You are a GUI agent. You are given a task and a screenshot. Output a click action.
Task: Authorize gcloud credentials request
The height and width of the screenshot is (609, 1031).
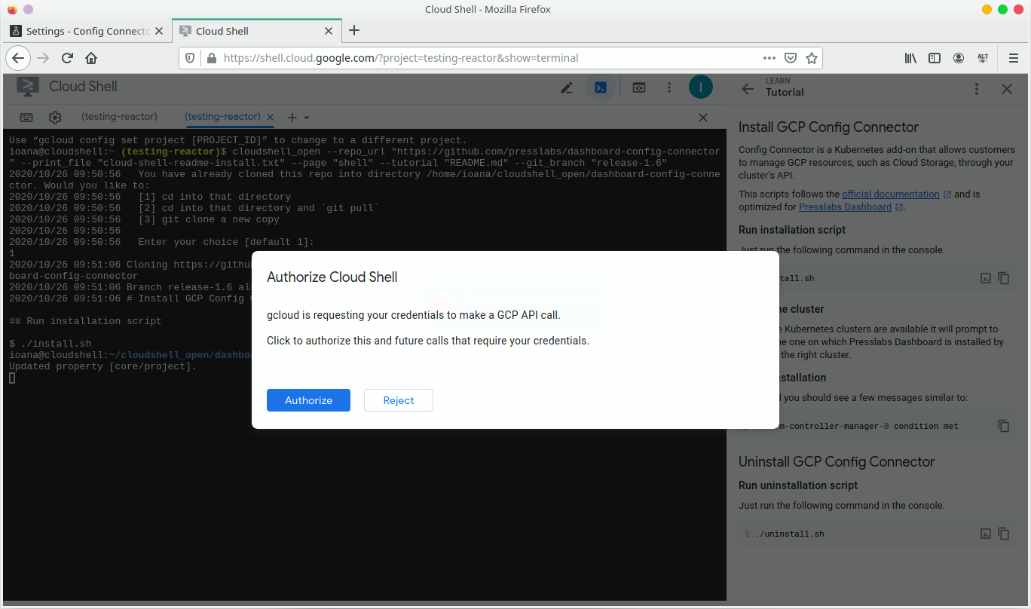click(x=308, y=400)
